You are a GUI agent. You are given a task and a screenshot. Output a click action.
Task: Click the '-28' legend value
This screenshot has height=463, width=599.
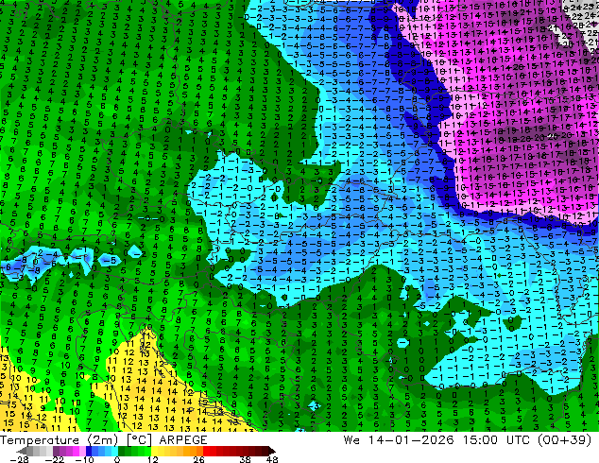pyautogui.click(x=19, y=459)
